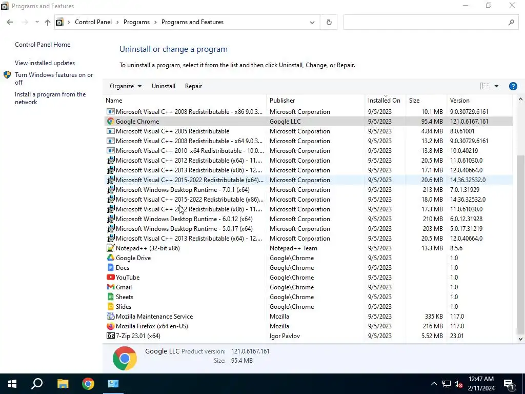525x394 pixels.
Task: Open the Organize dropdown menu
Action: (x=126, y=86)
